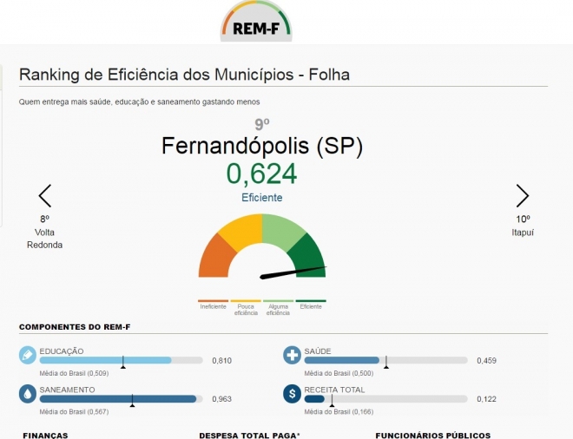Click the Saúde plus icon
Viewport: 573px width, 439px height.
coord(292,355)
